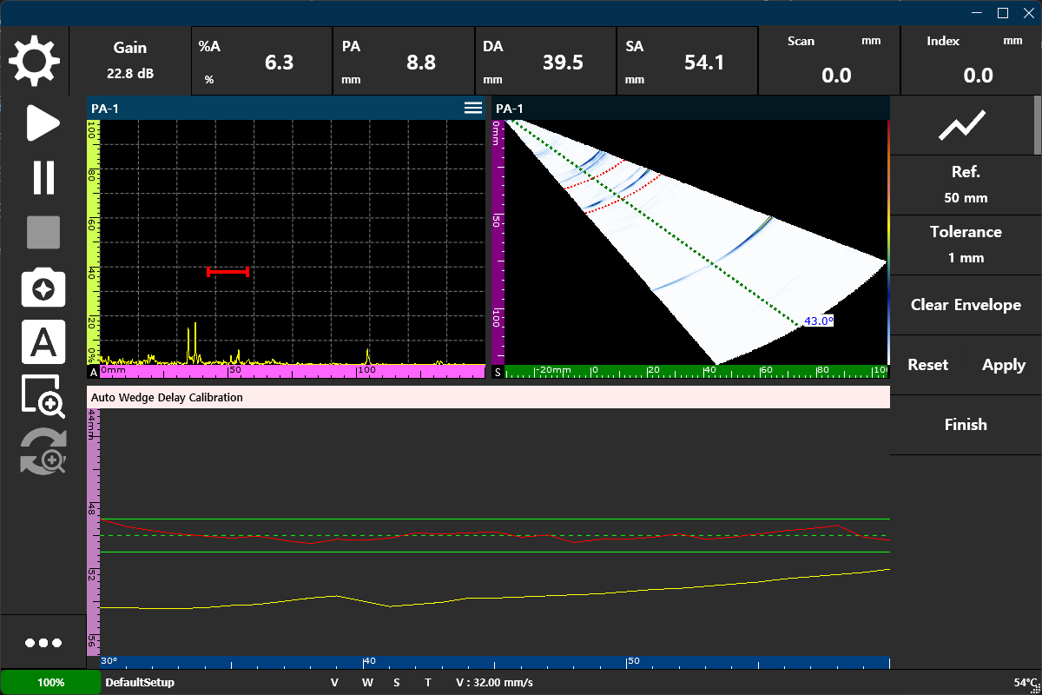
Task: Click the S-scan purple depth ruler
Action: pos(498,241)
